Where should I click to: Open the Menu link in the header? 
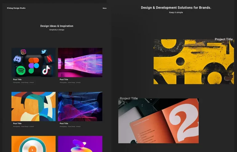pos(105,8)
